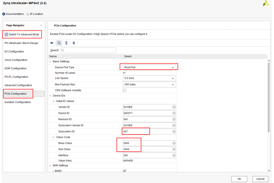
Task: Open the IP Location link
Action: click(x=36, y=14)
